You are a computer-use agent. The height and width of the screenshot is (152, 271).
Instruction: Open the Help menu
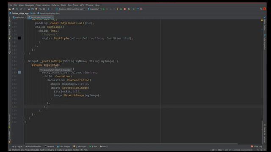(97, 5)
